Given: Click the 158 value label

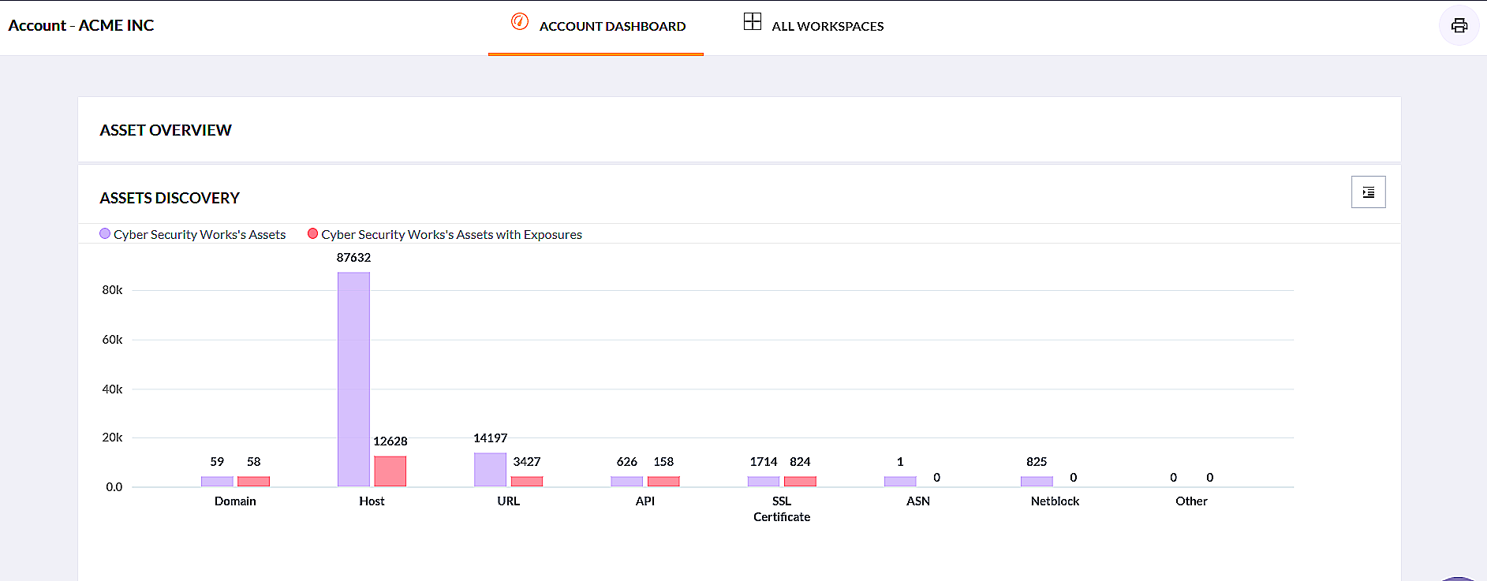Looking at the screenshot, I should pyautogui.click(x=663, y=462).
